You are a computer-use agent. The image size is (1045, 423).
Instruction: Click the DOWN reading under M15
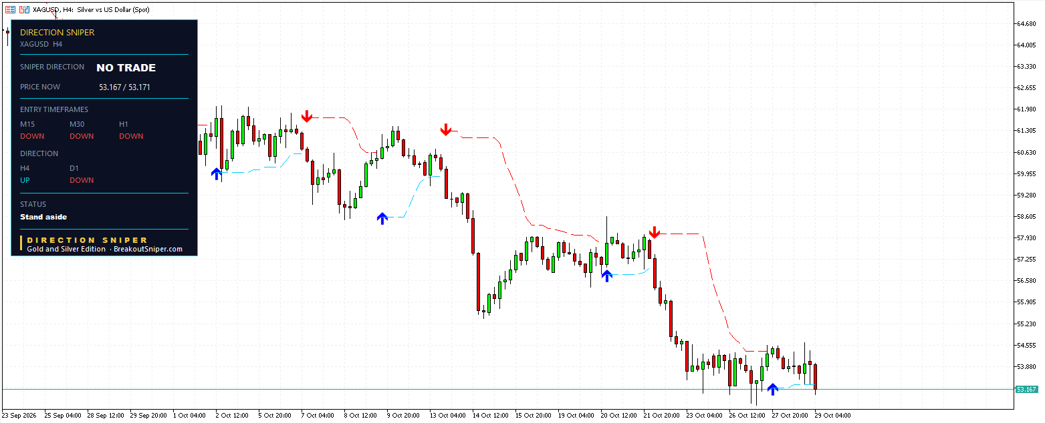(x=32, y=136)
